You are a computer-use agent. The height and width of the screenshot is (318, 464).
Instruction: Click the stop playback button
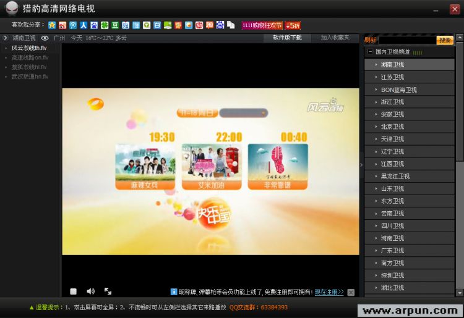(x=73, y=291)
